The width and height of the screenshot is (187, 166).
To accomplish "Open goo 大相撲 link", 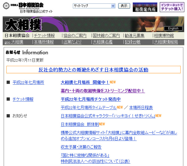I will tap(14, 42).
